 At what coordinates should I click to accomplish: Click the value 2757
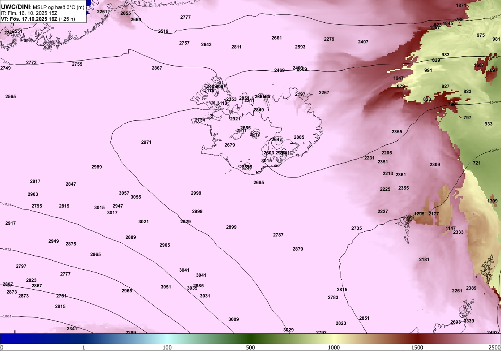[184, 43]
